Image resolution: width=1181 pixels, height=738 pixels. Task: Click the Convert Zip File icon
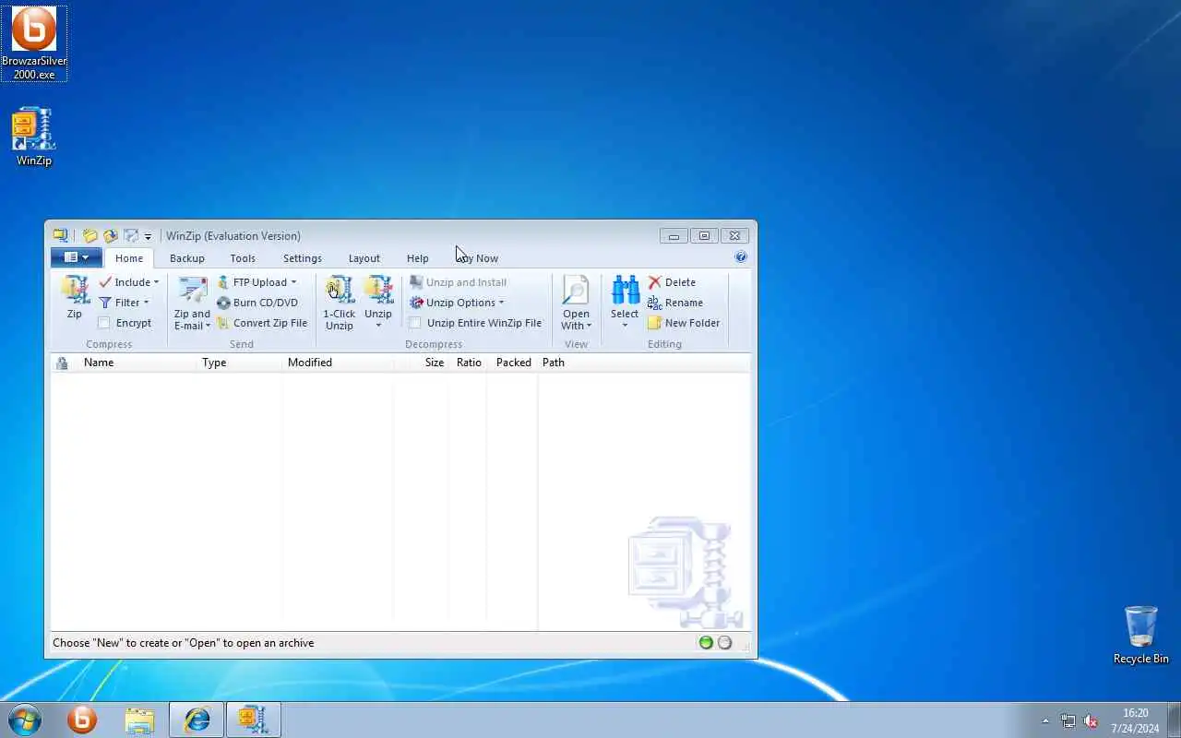(x=223, y=323)
